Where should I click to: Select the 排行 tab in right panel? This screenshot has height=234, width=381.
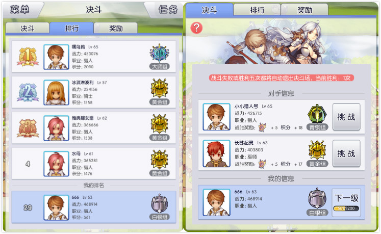pyautogui.click(x=257, y=10)
